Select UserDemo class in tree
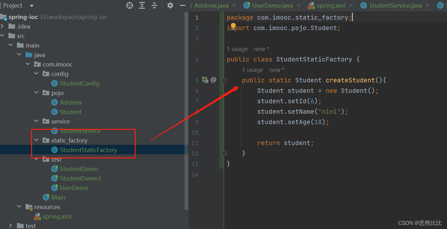Viewport: 447px width, 229px height. pos(74,188)
